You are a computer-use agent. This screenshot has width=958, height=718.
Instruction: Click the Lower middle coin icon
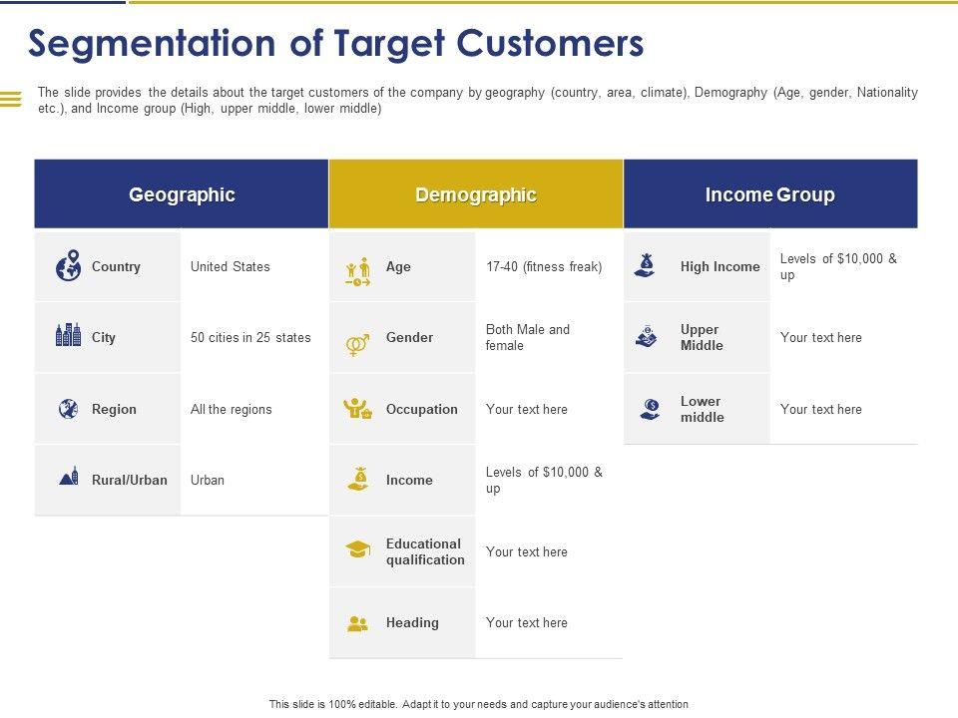point(650,408)
